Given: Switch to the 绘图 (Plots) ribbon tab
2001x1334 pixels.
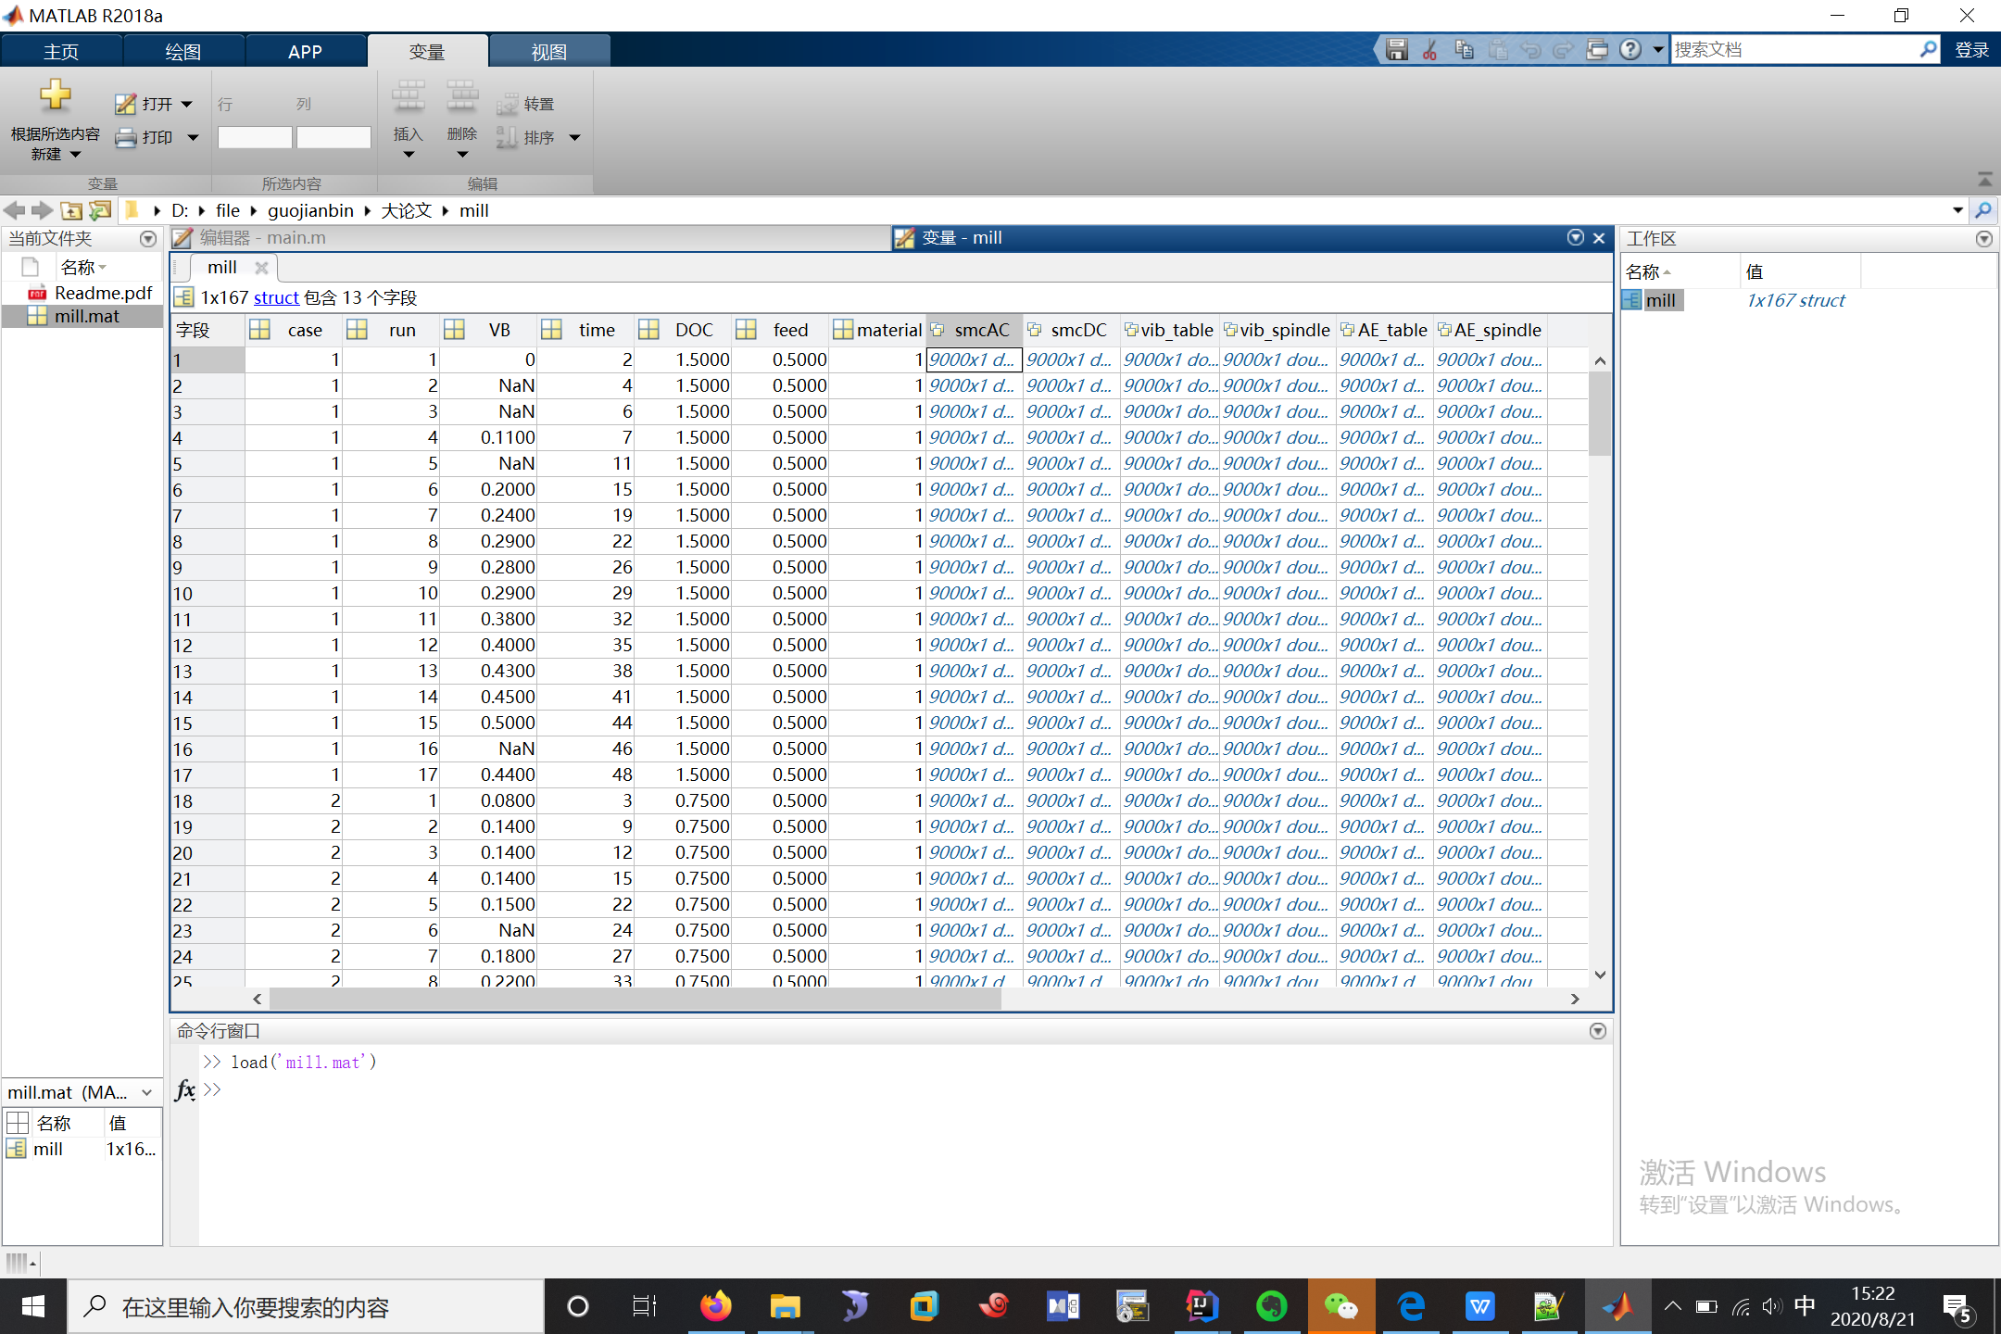Looking at the screenshot, I should point(182,52).
